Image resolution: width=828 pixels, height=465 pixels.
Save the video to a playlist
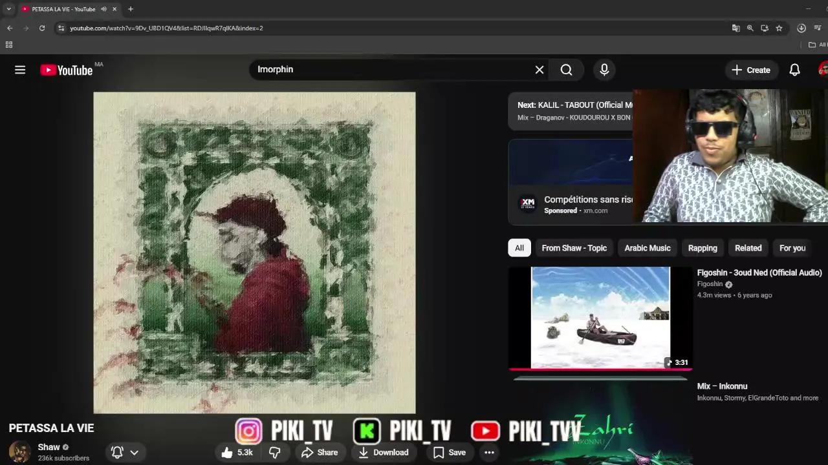(449, 453)
